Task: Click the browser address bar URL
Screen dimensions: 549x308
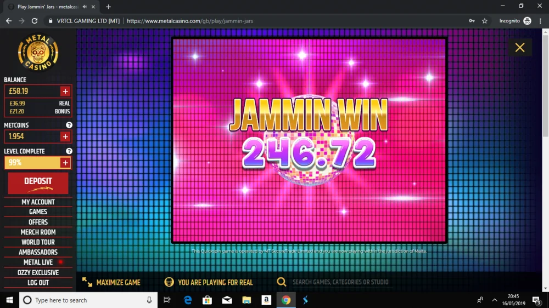Action: [x=190, y=21]
